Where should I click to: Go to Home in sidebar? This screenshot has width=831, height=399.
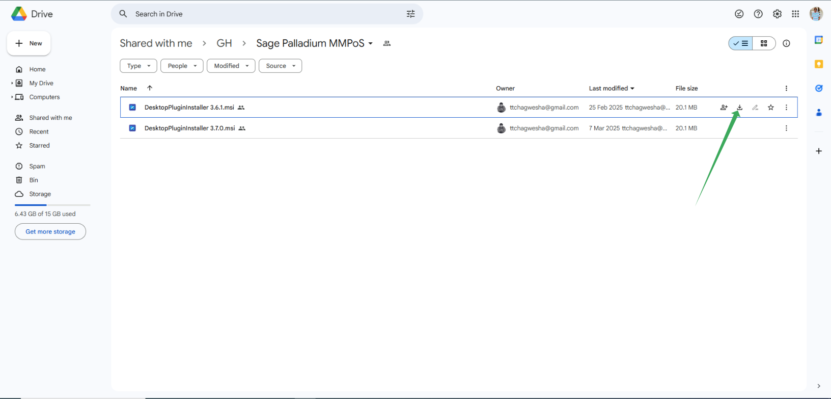37,69
